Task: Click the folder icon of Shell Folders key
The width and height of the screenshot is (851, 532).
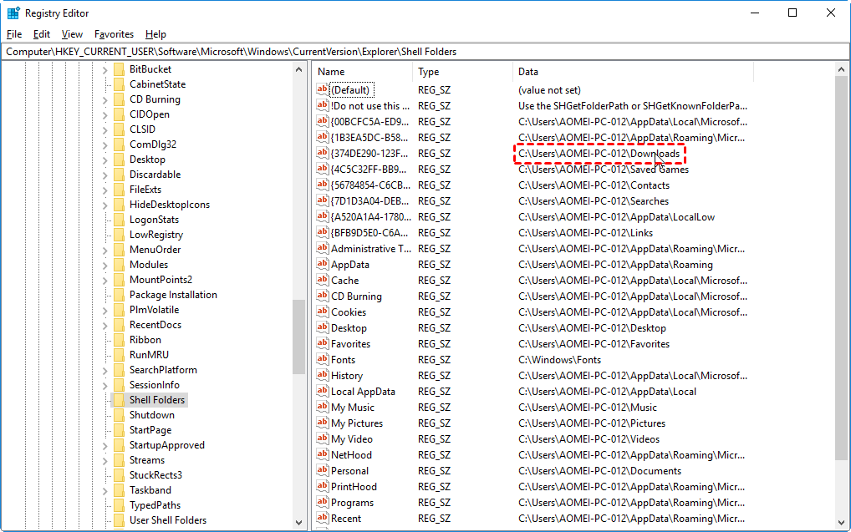Action: (119, 400)
